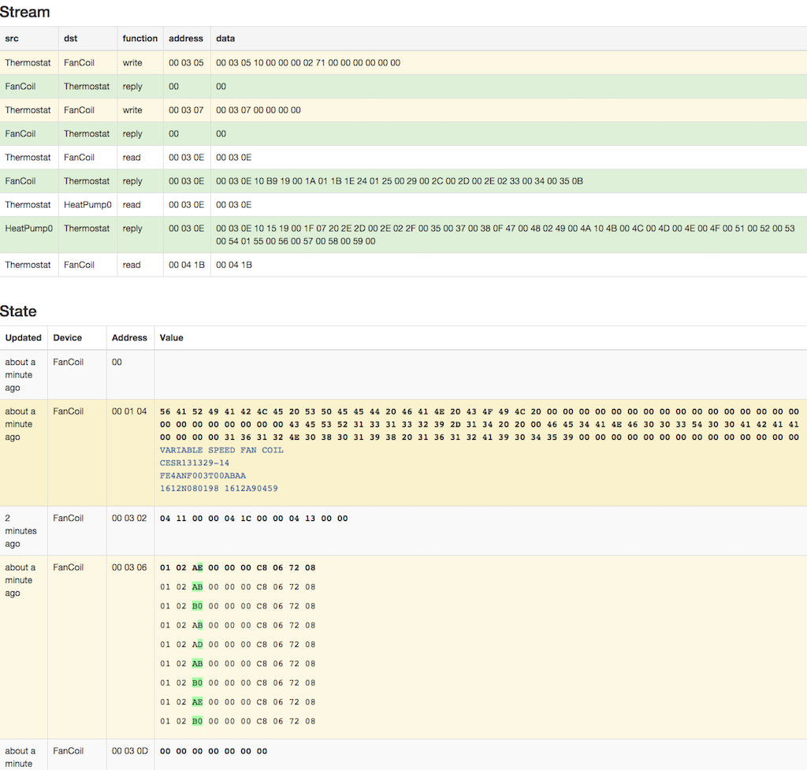Click the 'function' column header
Image resolution: width=807 pixels, height=770 pixels.
coord(140,39)
